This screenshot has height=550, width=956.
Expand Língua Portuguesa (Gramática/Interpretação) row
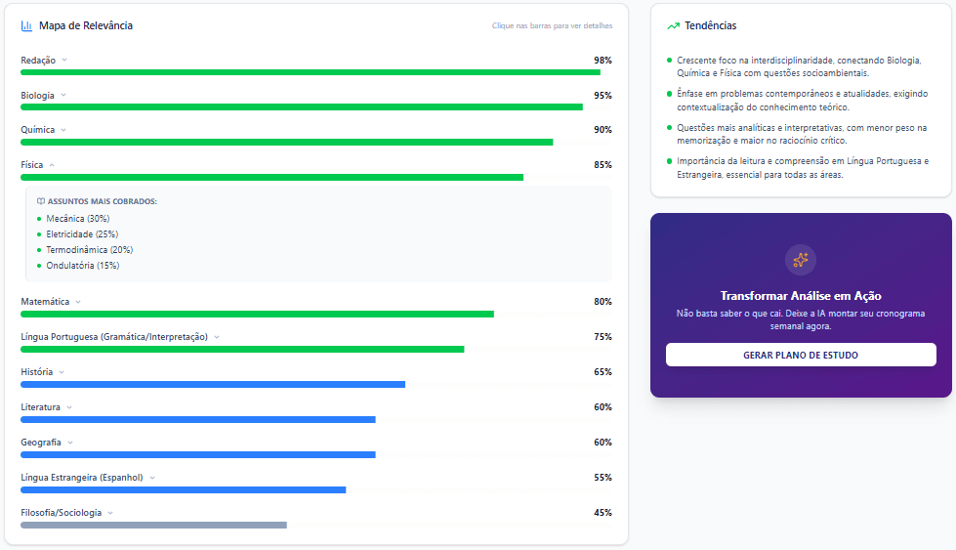[217, 337]
